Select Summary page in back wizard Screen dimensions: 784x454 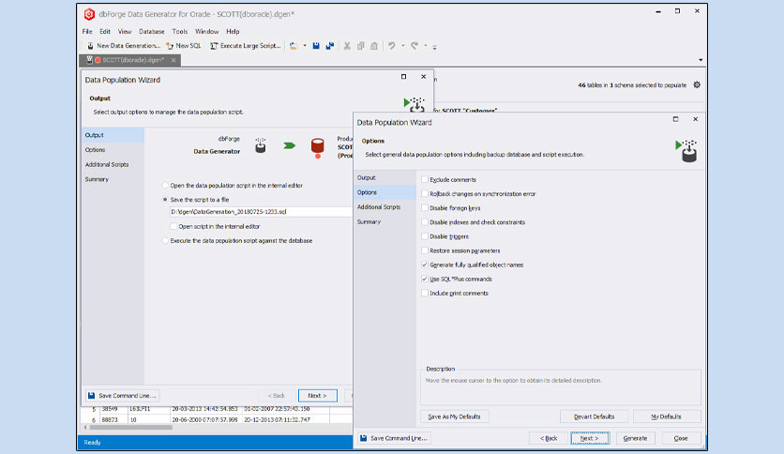[113, 179]
